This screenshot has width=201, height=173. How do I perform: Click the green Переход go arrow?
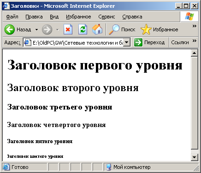click(138, 42)
